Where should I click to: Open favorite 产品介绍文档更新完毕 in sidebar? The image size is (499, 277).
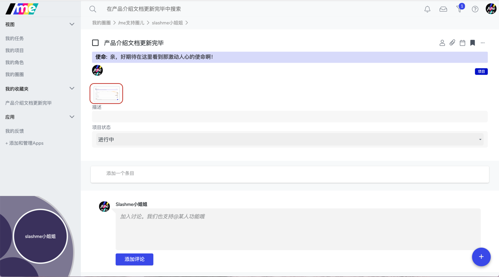tap(29, 103)
